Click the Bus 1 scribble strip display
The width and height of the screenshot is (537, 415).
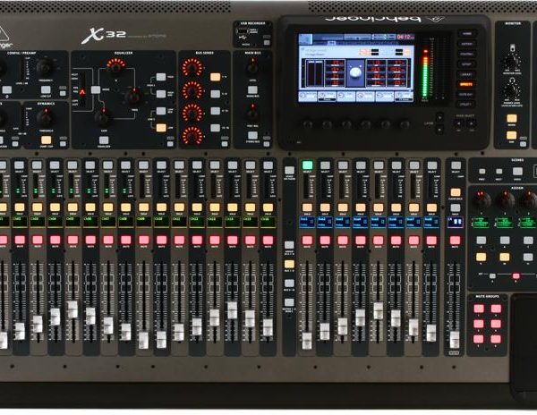pos(307,222)
